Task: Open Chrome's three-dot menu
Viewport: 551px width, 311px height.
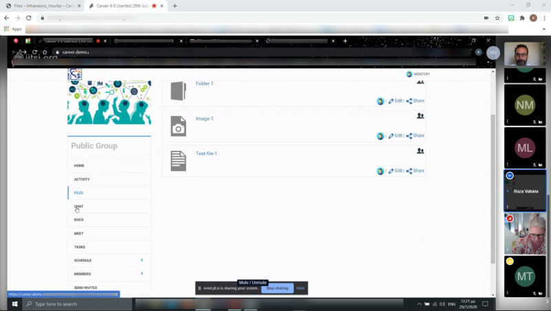Action: pos(544,18)
